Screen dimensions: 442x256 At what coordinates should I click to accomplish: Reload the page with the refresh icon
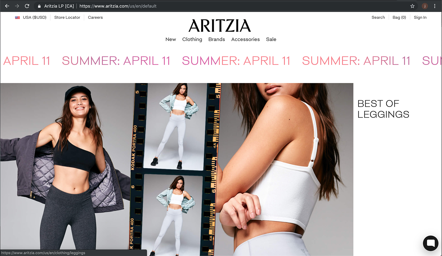tap(27, 6)
